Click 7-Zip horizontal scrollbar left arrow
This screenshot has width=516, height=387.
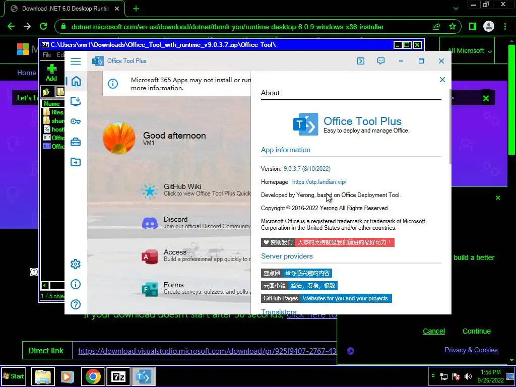click(45, 285)
